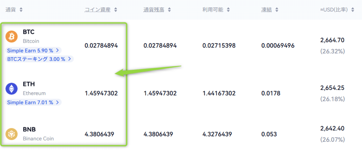The image size is (362, 151).
Task: Click the ≈USD(比率) column header
Action: point(335,10)
